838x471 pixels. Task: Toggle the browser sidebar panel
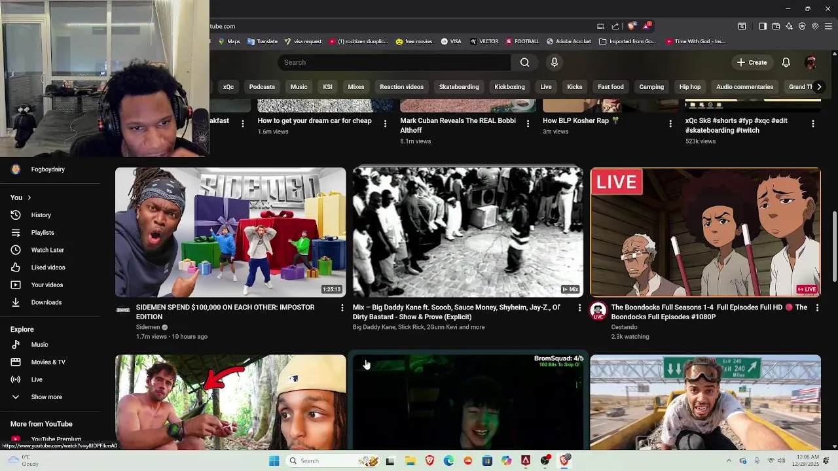[x=763, y=26]
